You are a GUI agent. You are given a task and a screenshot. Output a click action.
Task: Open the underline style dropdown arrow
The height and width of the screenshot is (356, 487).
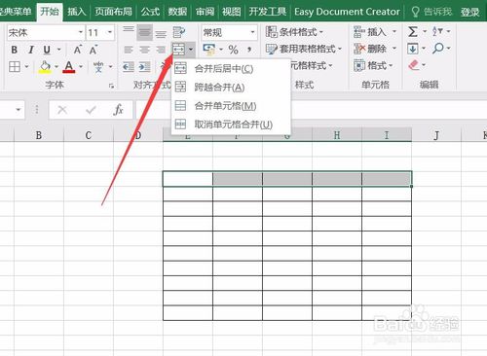click(x=59, y=50)
